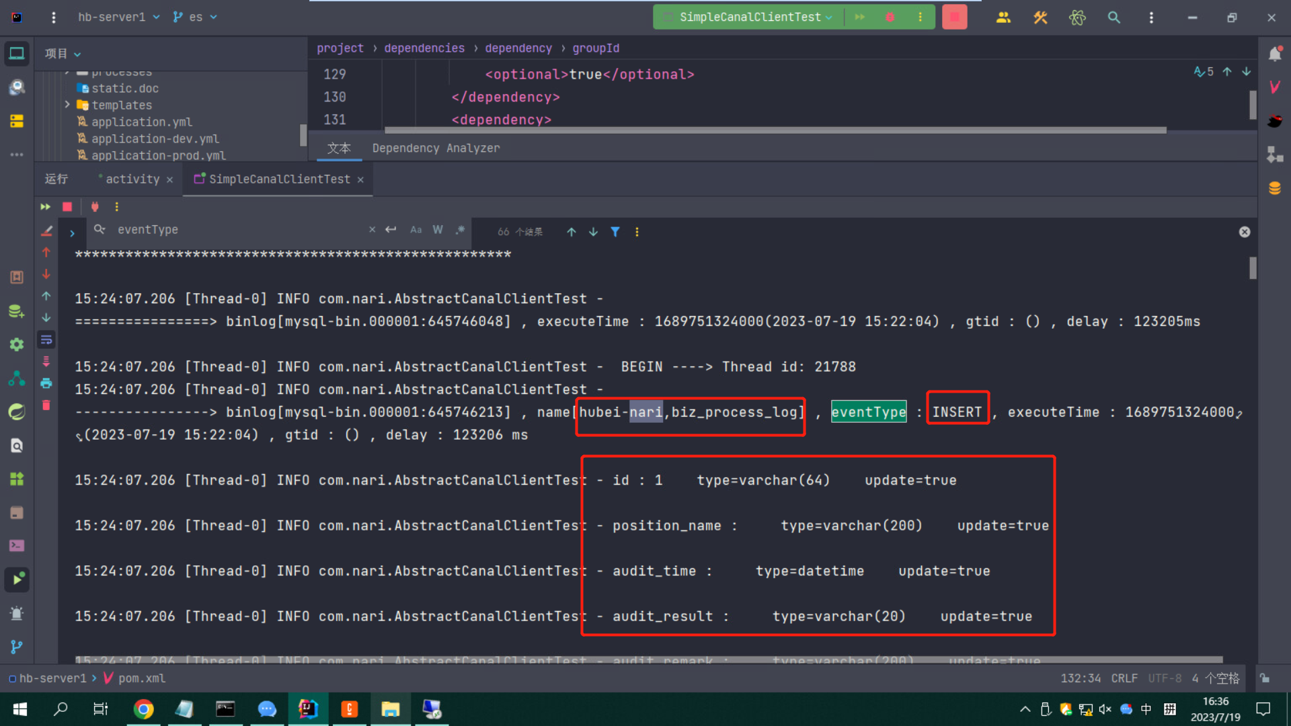
Task: Open the Project tool window icon
Action: pos(17,53)
